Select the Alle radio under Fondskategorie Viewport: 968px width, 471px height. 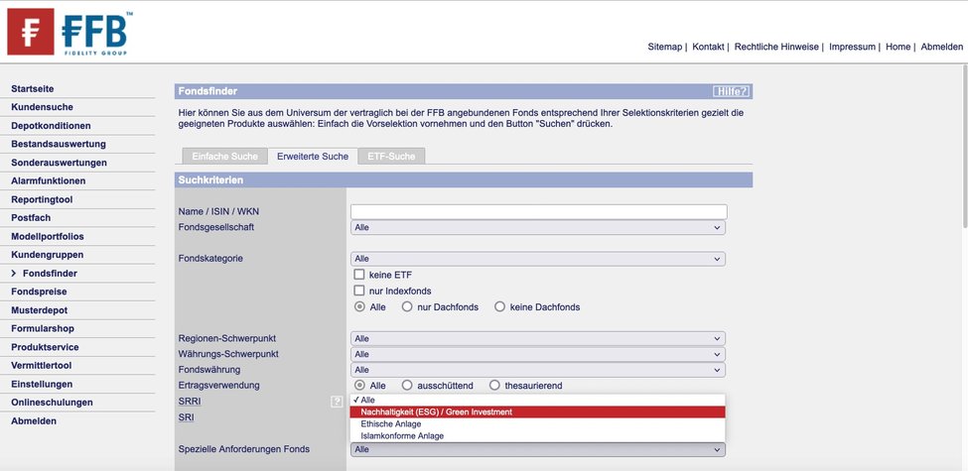360,306
